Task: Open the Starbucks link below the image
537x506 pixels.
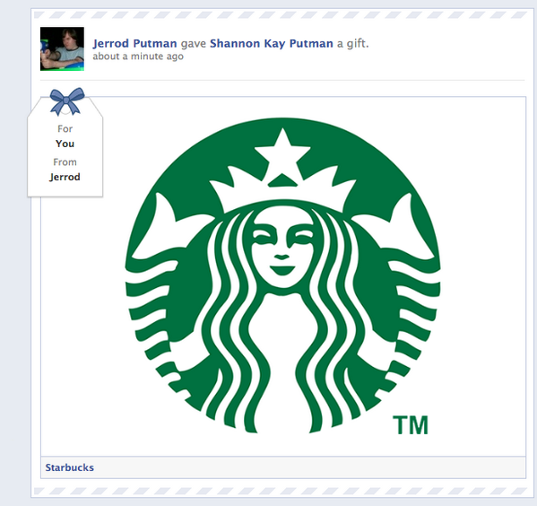Action: [x=70, y=467]
